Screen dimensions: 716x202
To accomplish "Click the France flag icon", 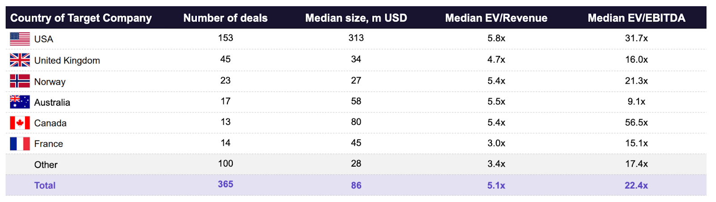I will tap(20, 144).
